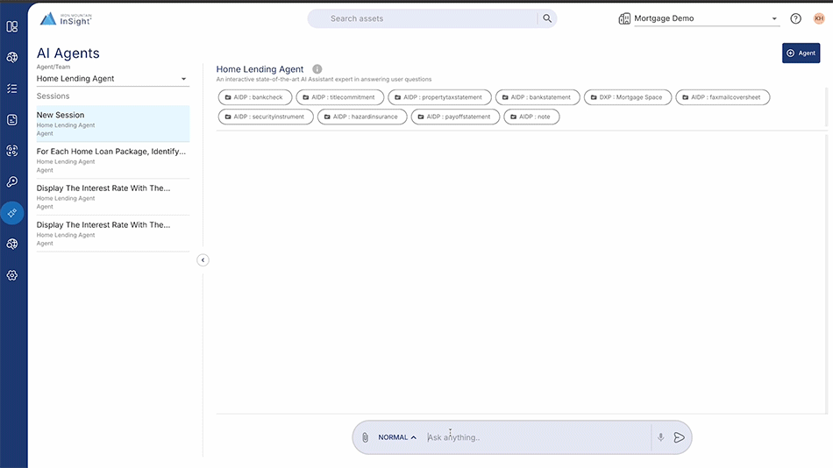Image resolution: width=833 pixels, height=468 pixels.
Task: Select the DXP : Mortgage Space chip
Action: [x=628, y=97]
